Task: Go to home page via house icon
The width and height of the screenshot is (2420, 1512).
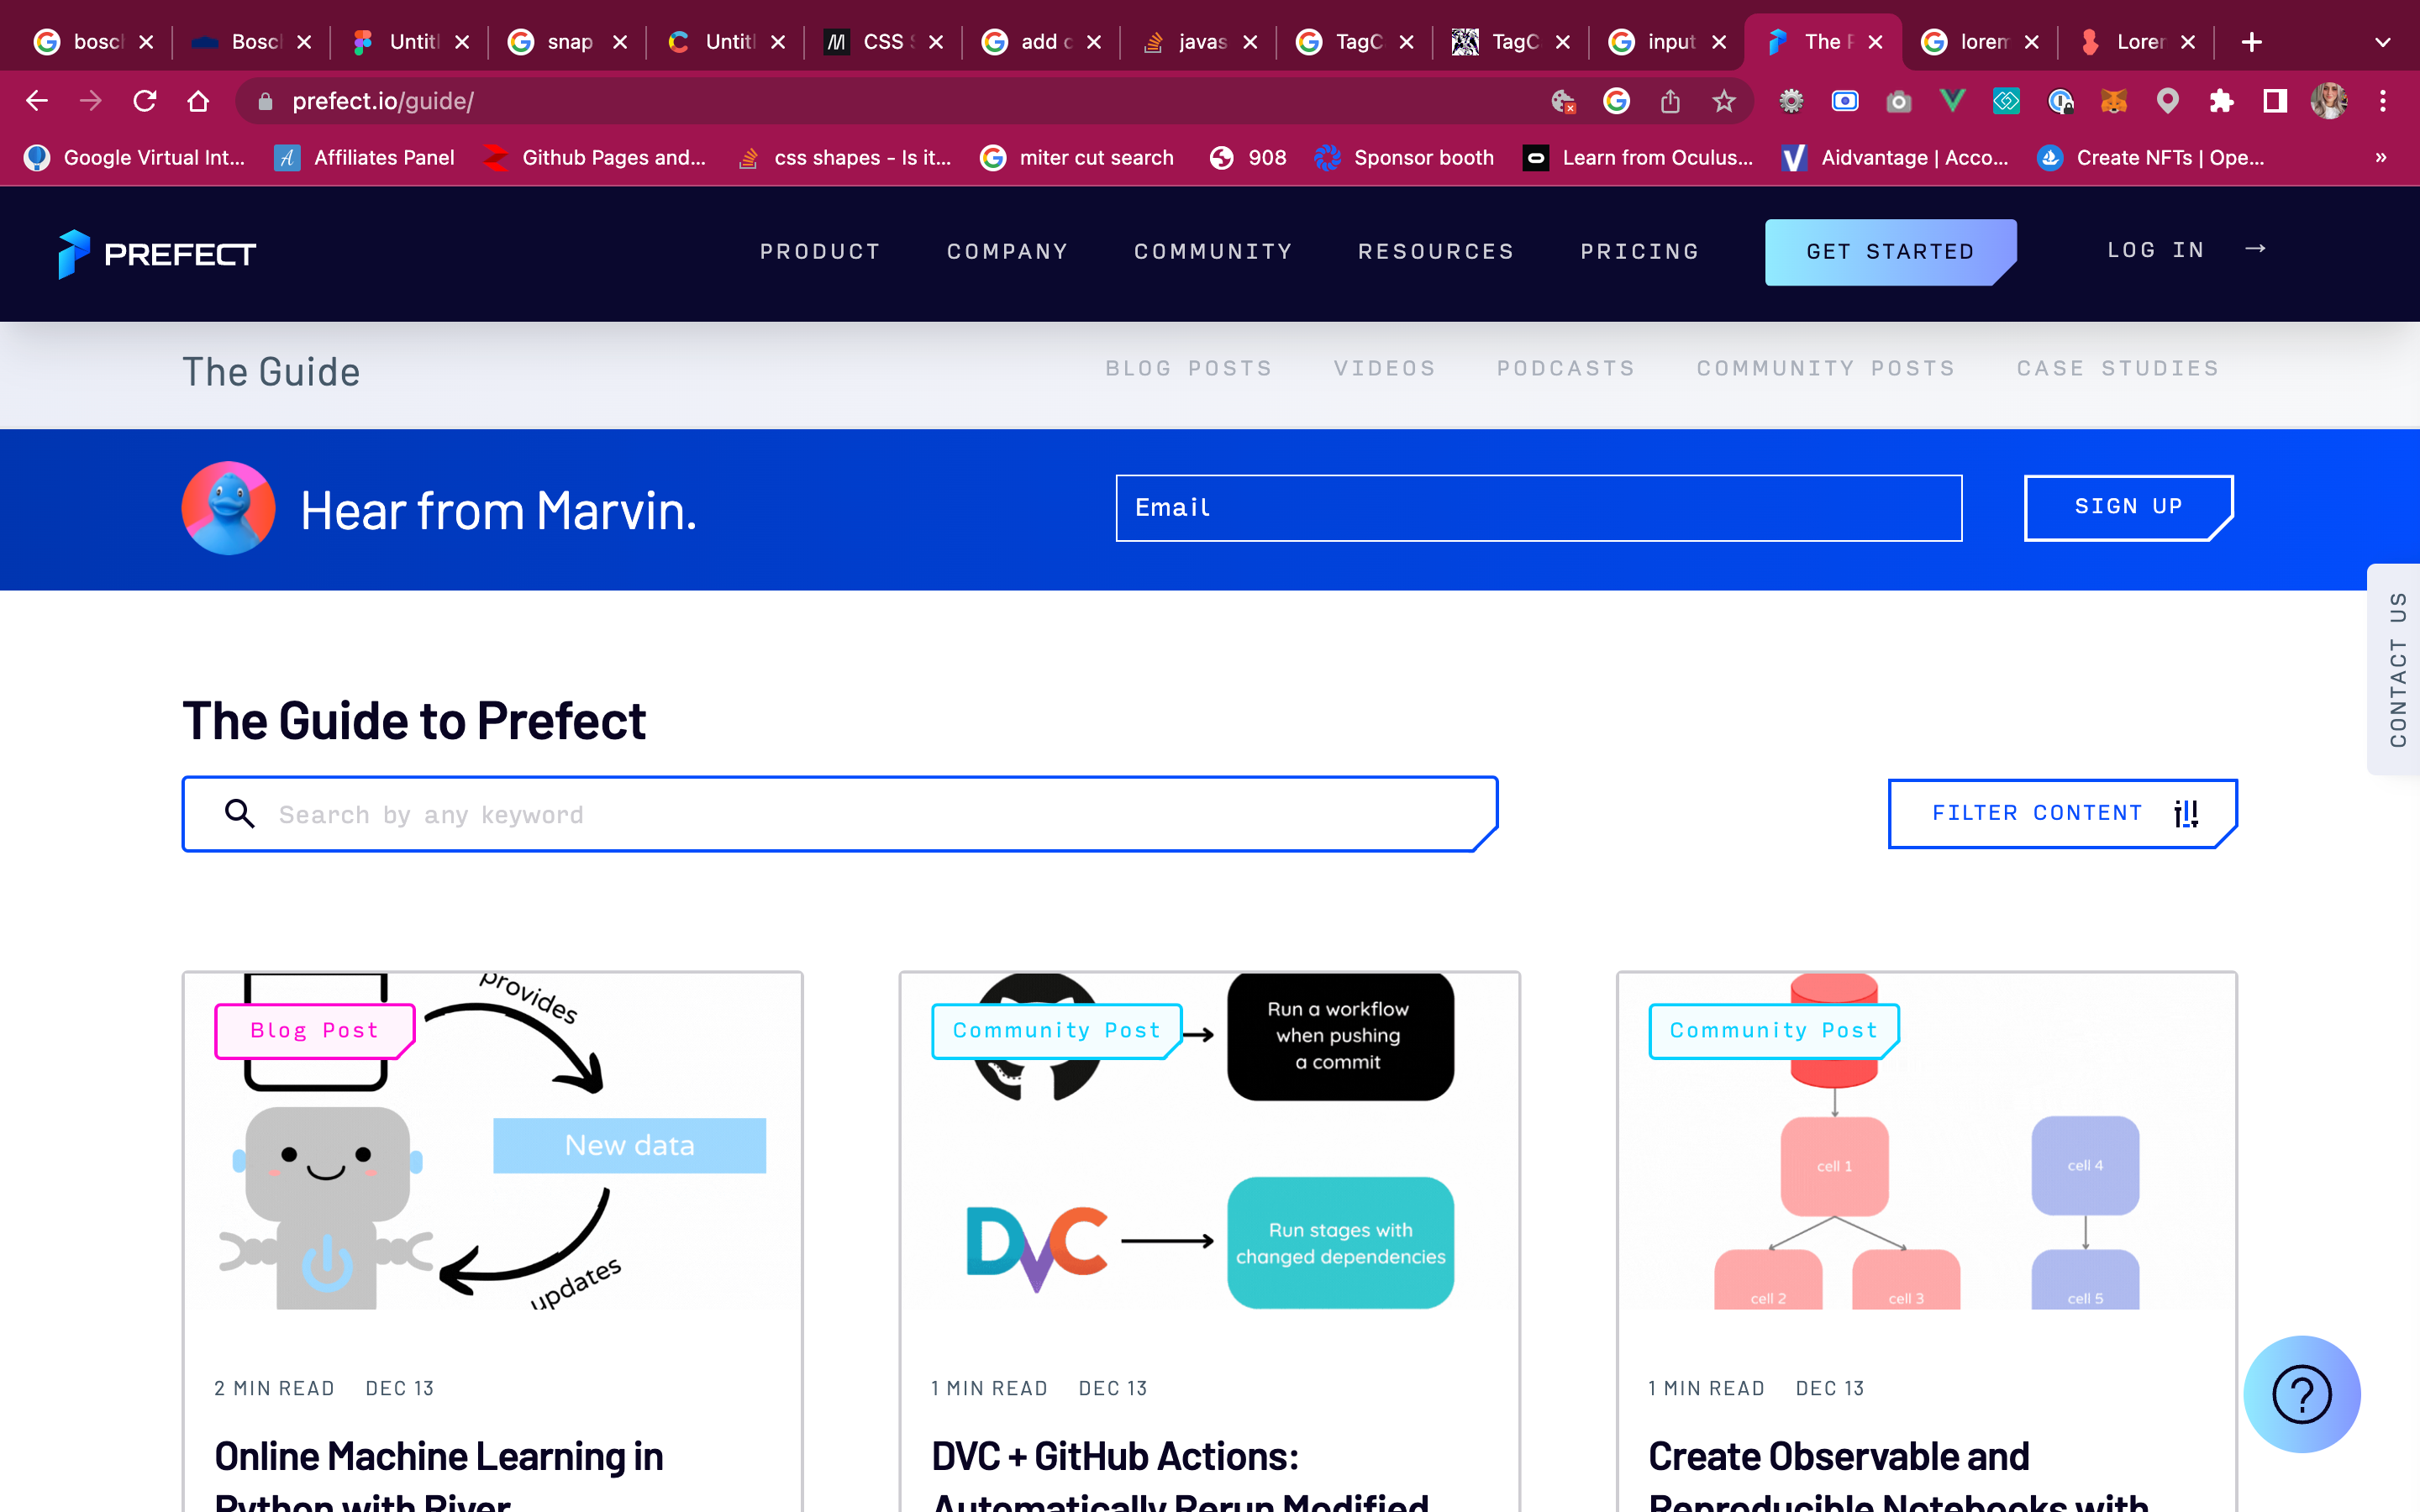Action: pyautogui.click(x=198, y=101)
